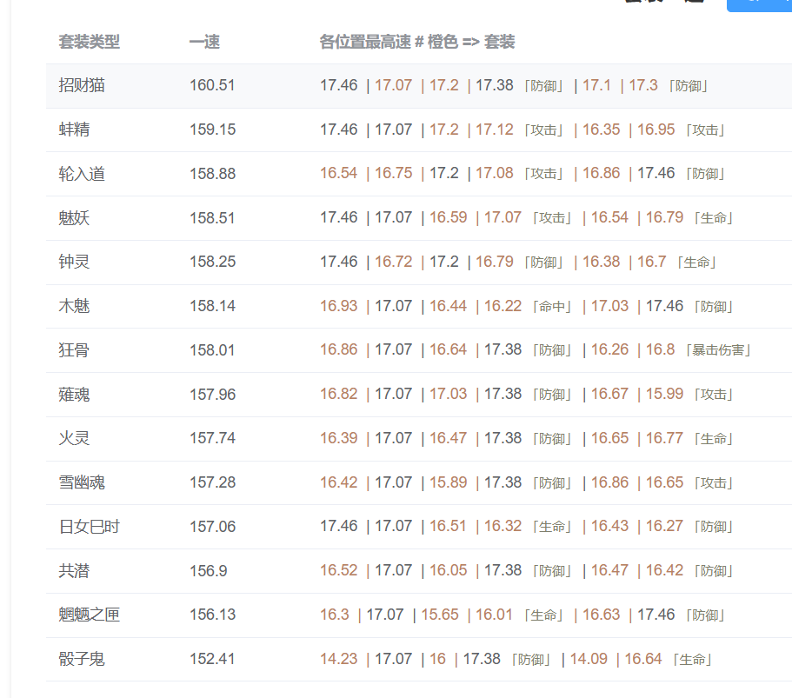Click the speed value 152.41
Image resolution: width=792 pixels, height=698 pixels.
212,659
